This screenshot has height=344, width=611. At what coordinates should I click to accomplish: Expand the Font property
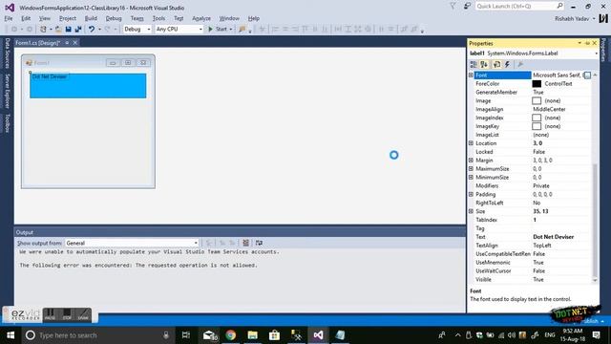click(x=471, y=75)
